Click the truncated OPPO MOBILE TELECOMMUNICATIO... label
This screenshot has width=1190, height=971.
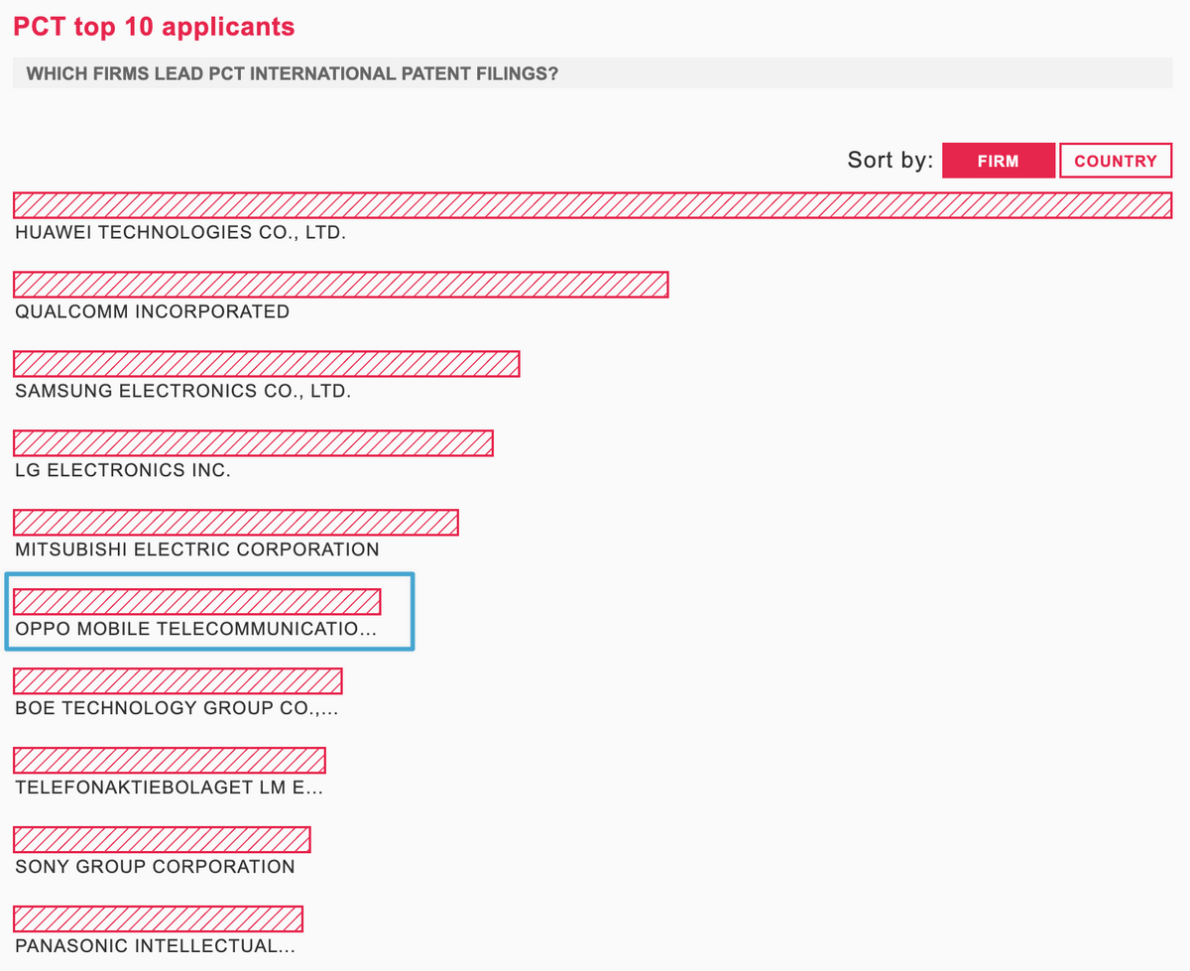click(196, 630)
